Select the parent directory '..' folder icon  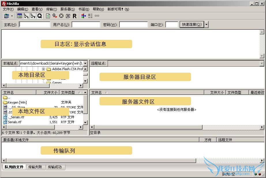[5, 98]
